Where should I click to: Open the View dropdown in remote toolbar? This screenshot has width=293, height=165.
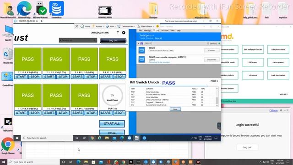(111, 27)
